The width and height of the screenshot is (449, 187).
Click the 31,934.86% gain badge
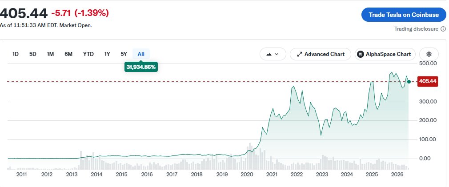pos(141,67)
